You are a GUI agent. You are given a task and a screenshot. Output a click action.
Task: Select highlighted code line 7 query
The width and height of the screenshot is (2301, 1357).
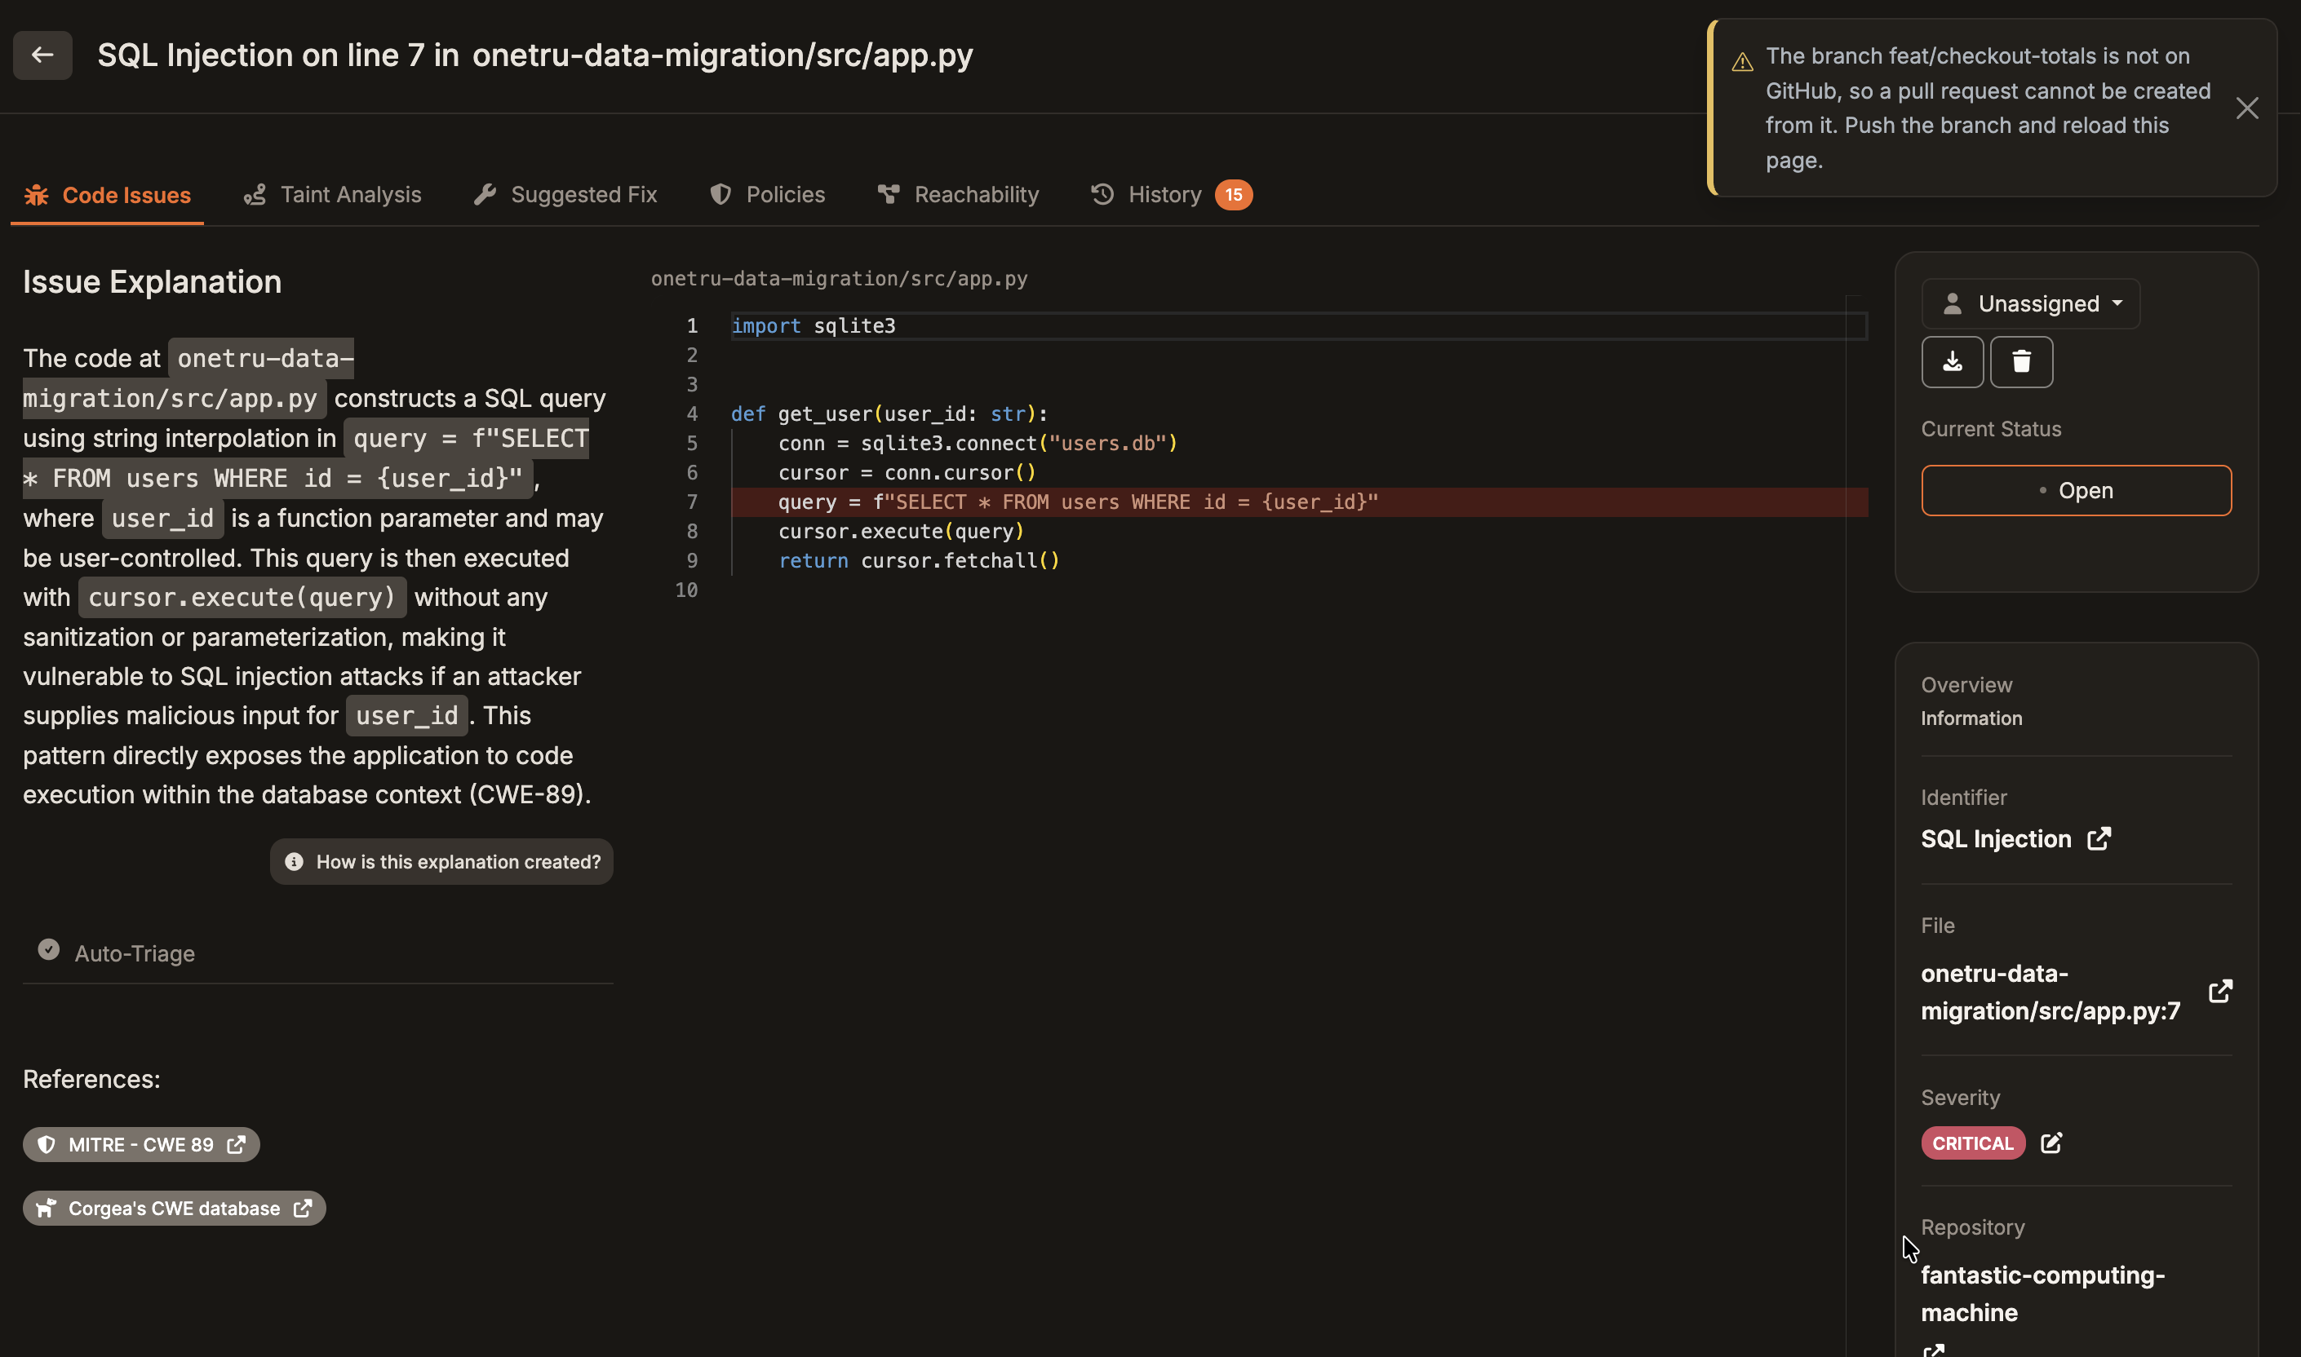tap(1299, 502)
